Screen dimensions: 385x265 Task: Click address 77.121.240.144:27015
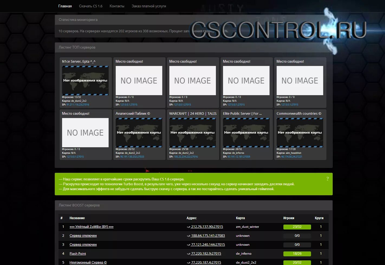(x=208, y=245)
